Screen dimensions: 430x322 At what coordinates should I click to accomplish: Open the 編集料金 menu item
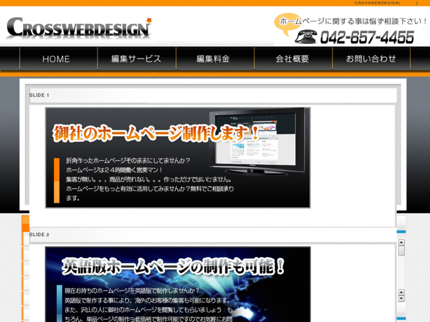click(x=215, y=59)
